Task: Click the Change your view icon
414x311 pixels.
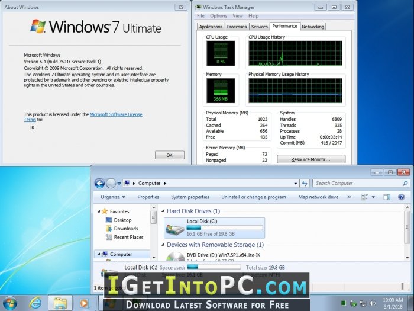Action: [364, 197]
